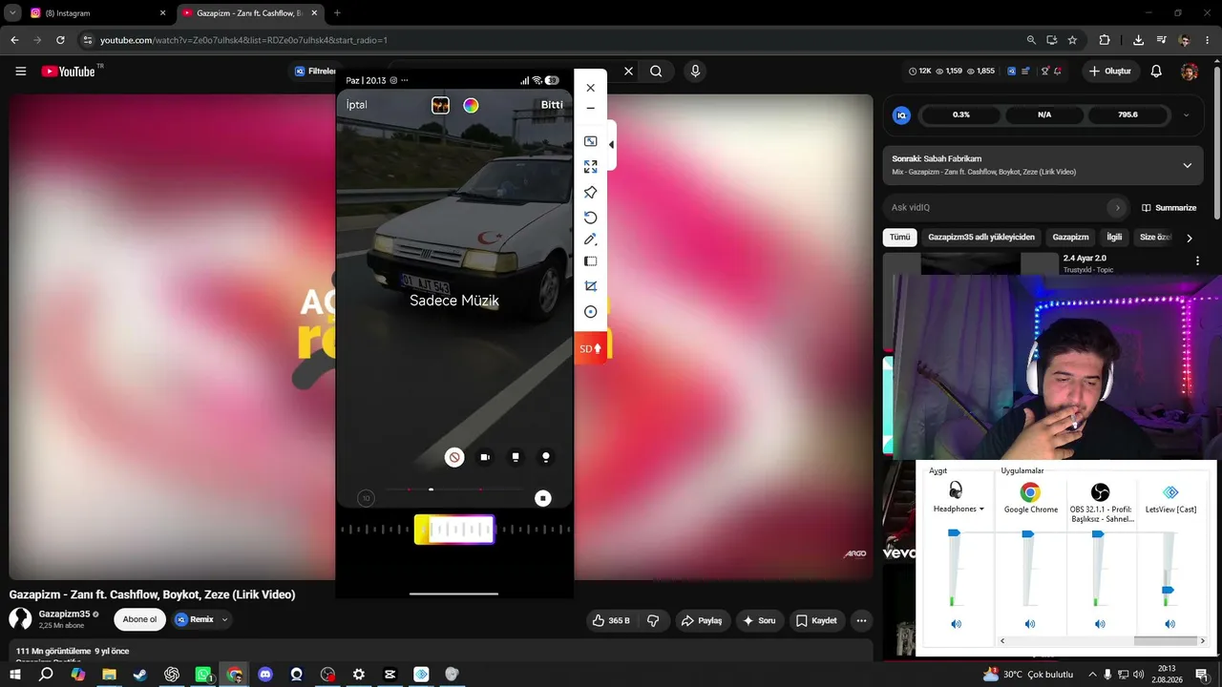Select the no-effect crossed-circle option
Screen dimensions: 1222x687
[x=454, y=458]
